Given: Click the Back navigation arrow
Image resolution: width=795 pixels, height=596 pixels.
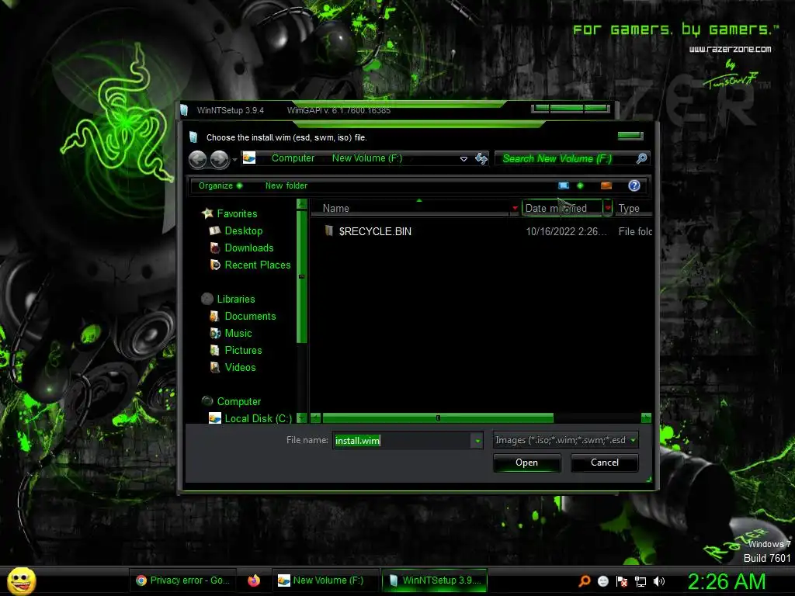Looking at the screenshot, I should click(198, 160).
